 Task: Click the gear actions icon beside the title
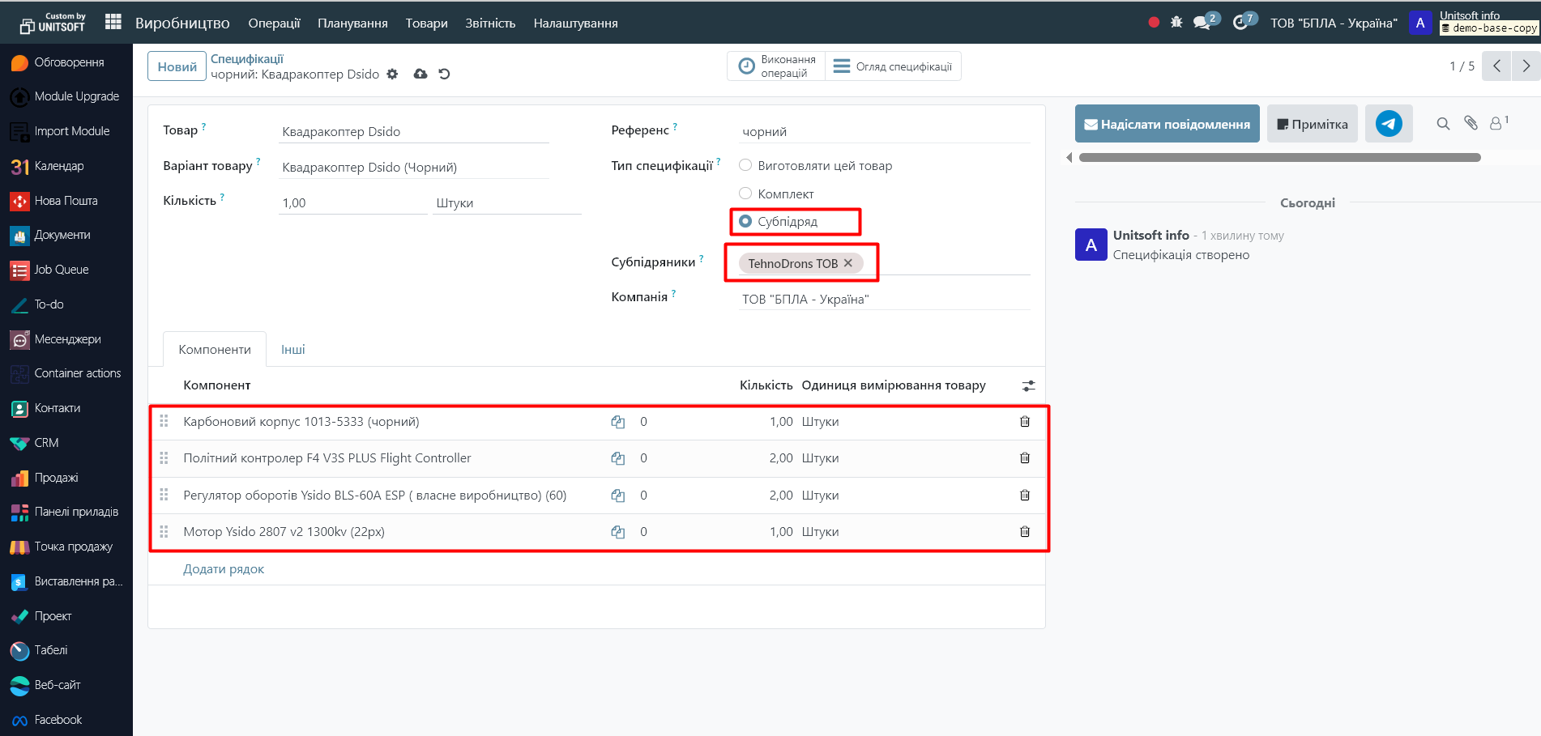tap(392, 74)
